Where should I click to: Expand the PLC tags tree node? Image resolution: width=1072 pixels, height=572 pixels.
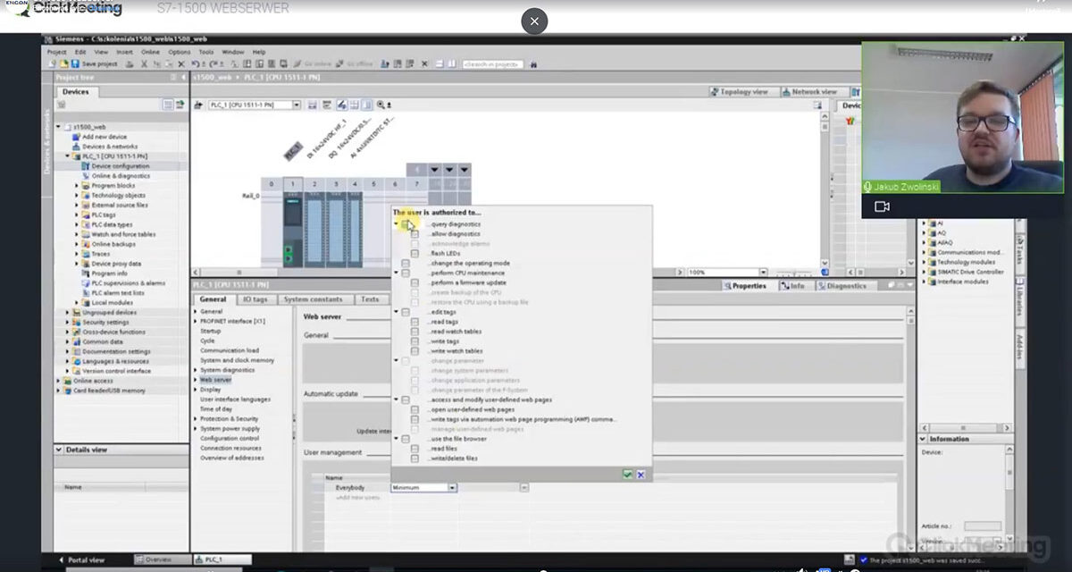77,215
